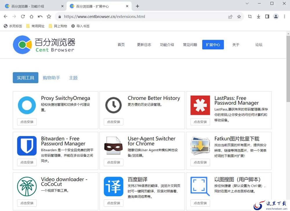Image resolution: width=290 pixels, height=211 pixels.
Task: Click the CoCoCut palm tree icon
Action: tap(27, 186)
